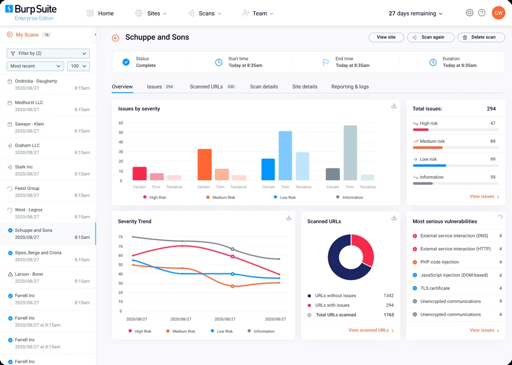Click the Scan again button

[431, 38]
